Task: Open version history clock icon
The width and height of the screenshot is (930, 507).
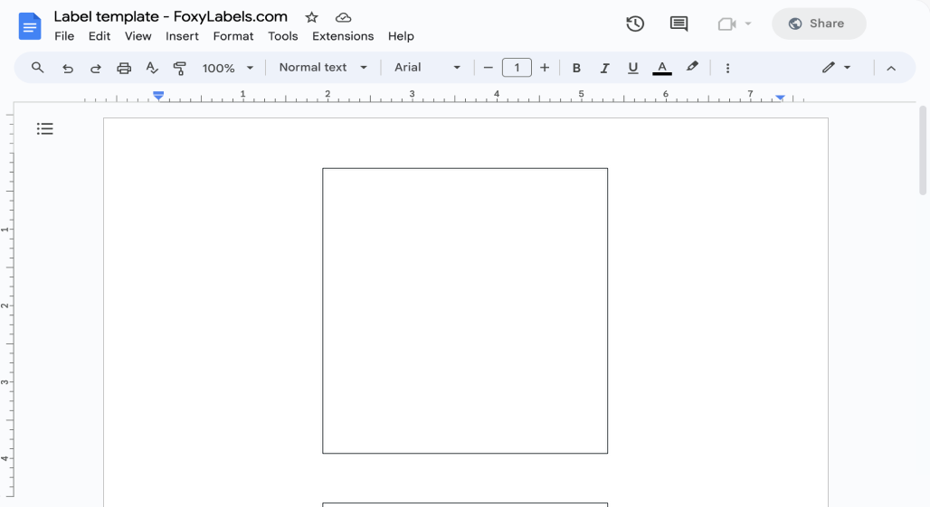Action: 635,23
